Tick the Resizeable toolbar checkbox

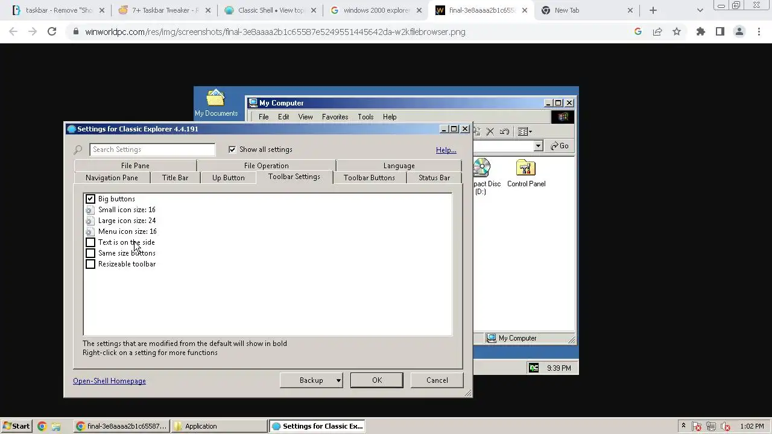click(x=90, y=264)
